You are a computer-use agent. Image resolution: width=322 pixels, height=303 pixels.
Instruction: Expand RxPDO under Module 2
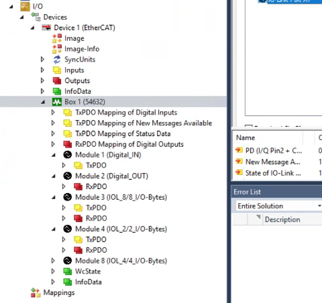(x=64, y=186)
